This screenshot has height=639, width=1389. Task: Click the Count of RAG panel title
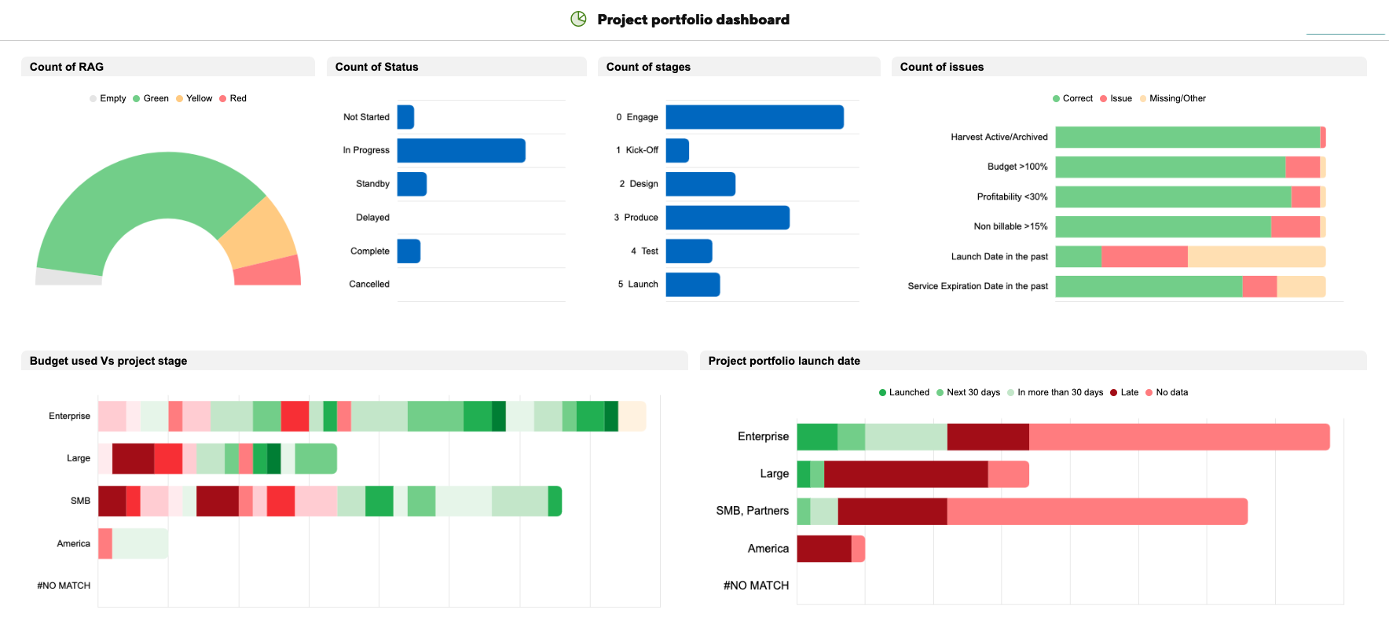[x=67, y=67]
